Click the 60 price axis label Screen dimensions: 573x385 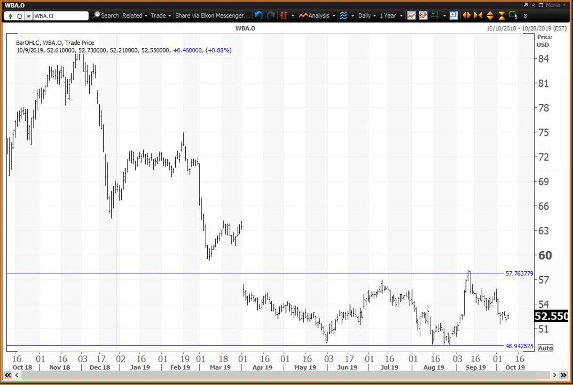545,256
